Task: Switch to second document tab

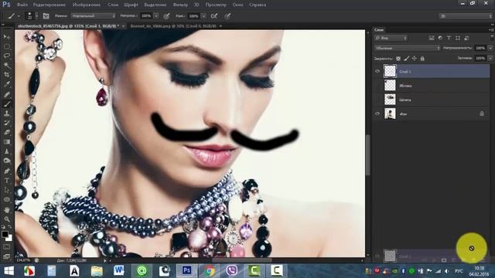Action: [173, 26]
